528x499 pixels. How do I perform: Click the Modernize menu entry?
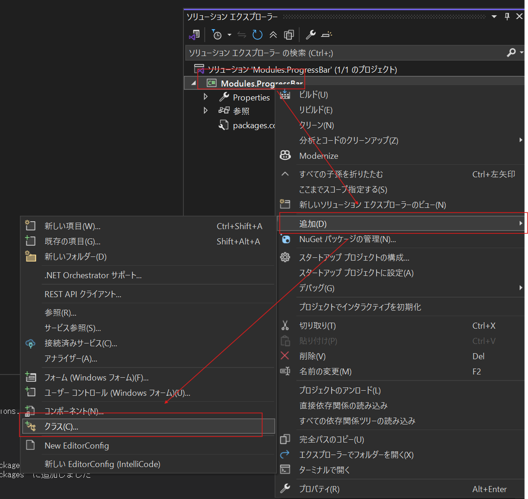401,156
